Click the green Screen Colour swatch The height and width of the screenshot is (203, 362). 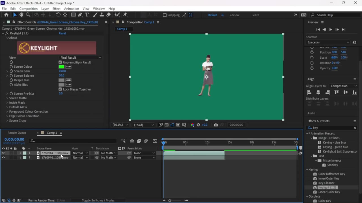pos(61,67)
